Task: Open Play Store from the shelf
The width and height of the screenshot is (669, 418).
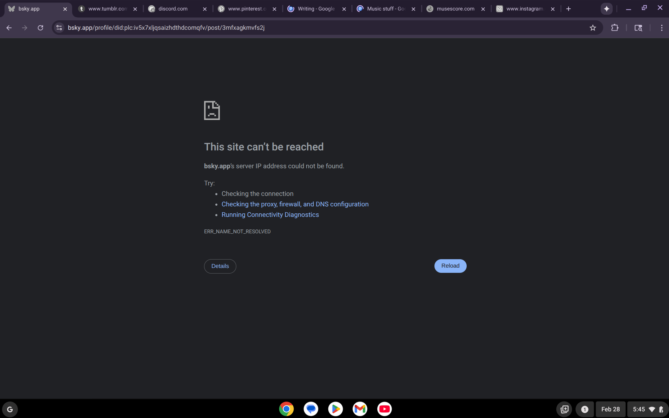Action: pyautogui.click(x=335, y=409)
